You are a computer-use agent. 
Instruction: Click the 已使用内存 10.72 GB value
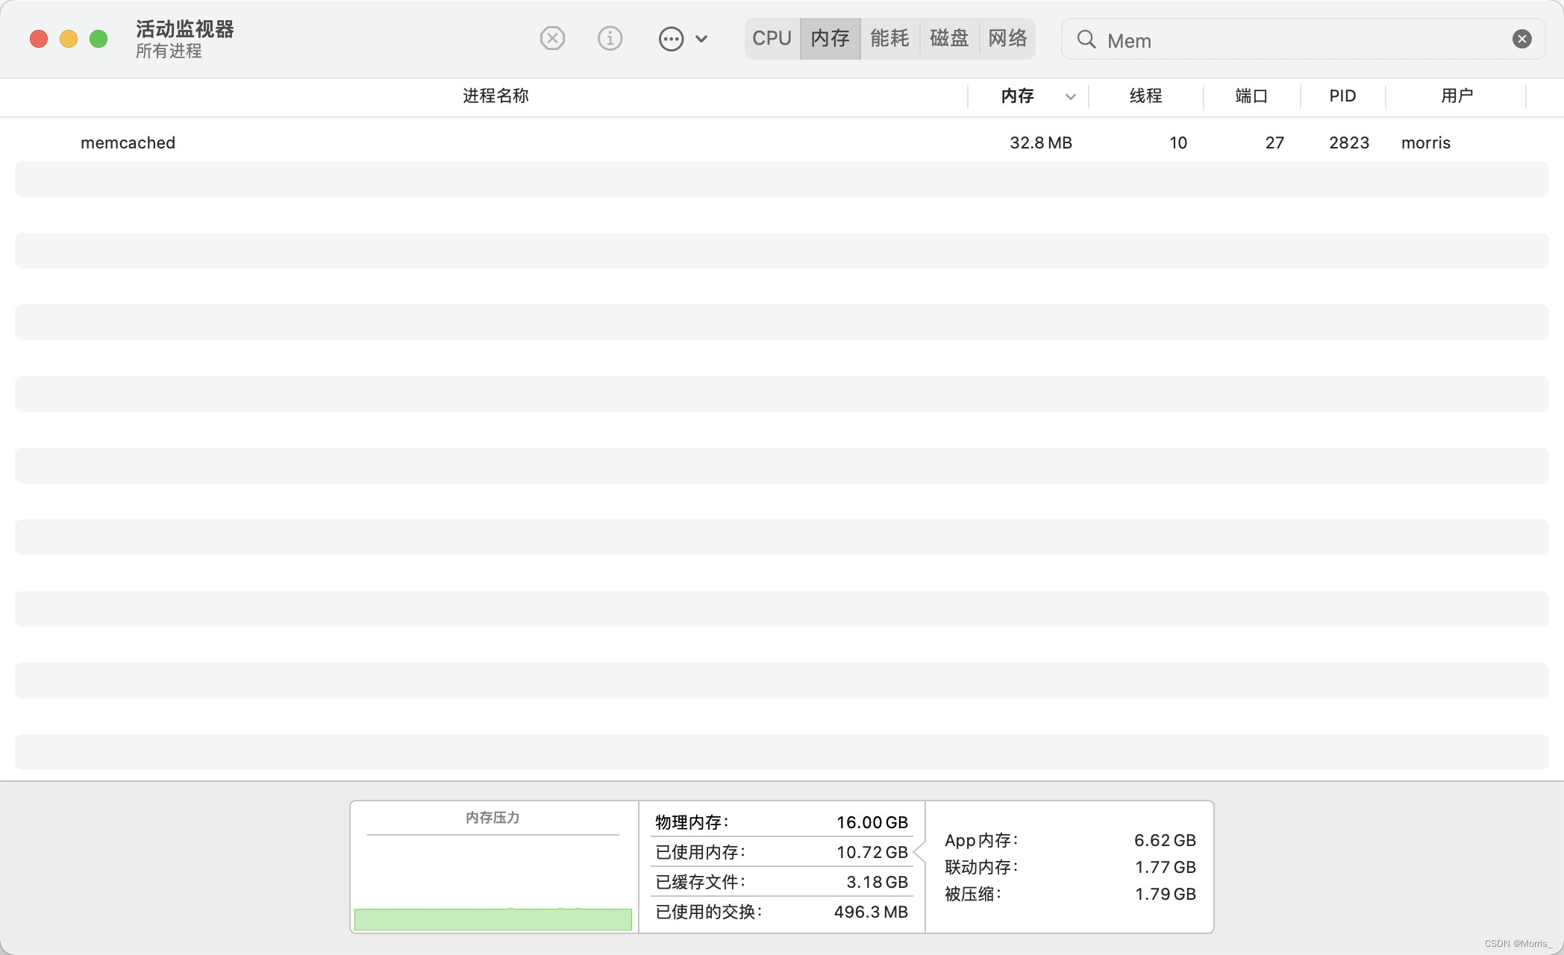click(x=872, y=852)
